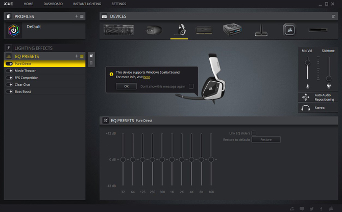This screenshot has height=212, width=342.
Task: Open the SETTINGS menu
Action: [x=118, y=4]
